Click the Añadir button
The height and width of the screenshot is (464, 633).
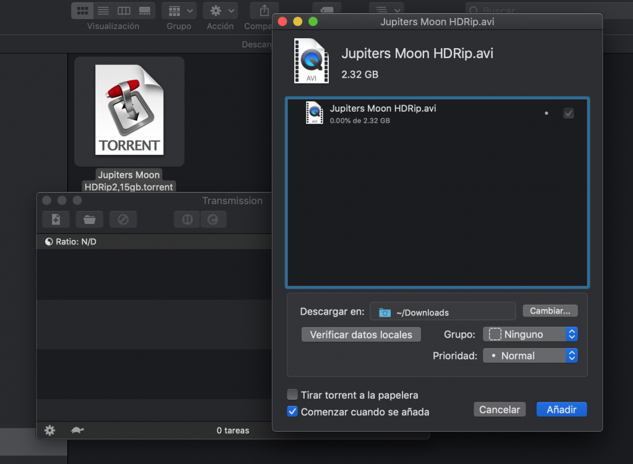pos(561,410)
